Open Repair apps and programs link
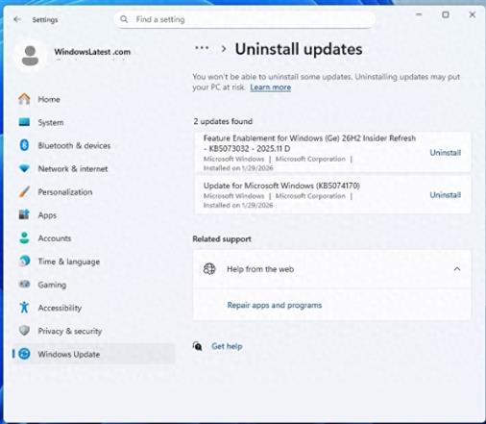 (x=275, y=305)
